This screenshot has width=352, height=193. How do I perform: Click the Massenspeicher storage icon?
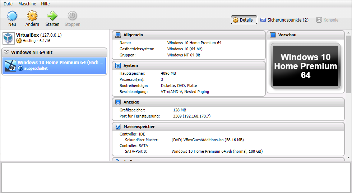(x=118, y=127)
